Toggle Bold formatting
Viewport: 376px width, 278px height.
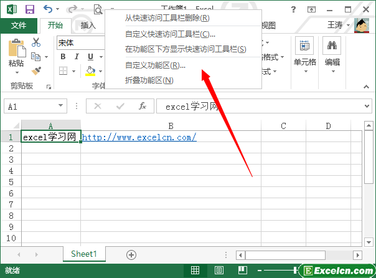[x=63, y=57]
